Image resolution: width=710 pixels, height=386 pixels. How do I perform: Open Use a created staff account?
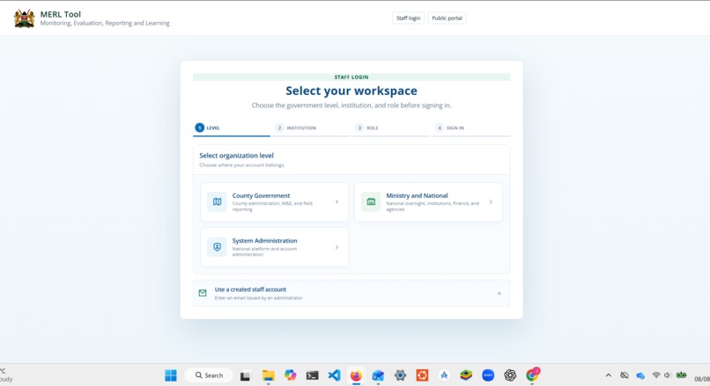coord(351,294)
